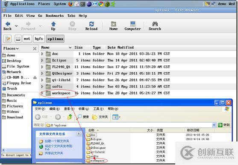Click search (搜索) in Explorer toolbar
Screen dimensions: 238x165
tap(83, 117)
